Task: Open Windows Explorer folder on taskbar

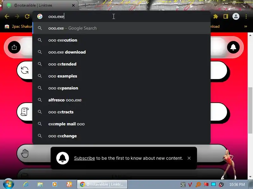Action: 40,184
